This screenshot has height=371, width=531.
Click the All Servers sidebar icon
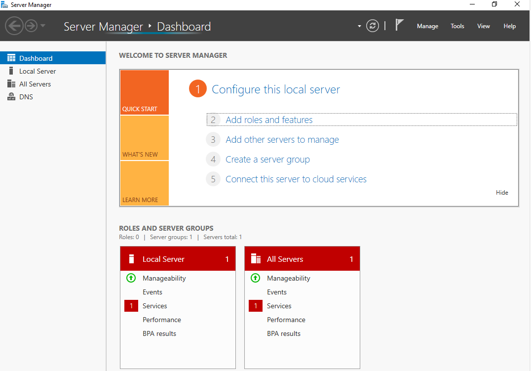click(x=11, y=84)
